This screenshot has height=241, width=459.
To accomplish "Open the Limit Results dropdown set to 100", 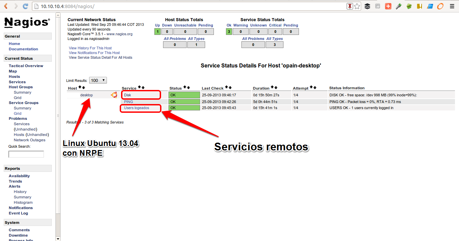I will (x=98, y=80).
